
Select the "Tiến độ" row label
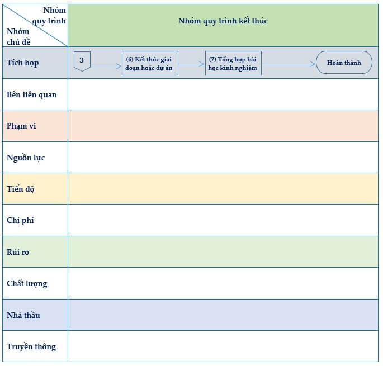21,189
